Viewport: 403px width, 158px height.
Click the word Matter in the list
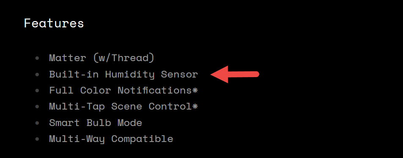click(68, 58)
